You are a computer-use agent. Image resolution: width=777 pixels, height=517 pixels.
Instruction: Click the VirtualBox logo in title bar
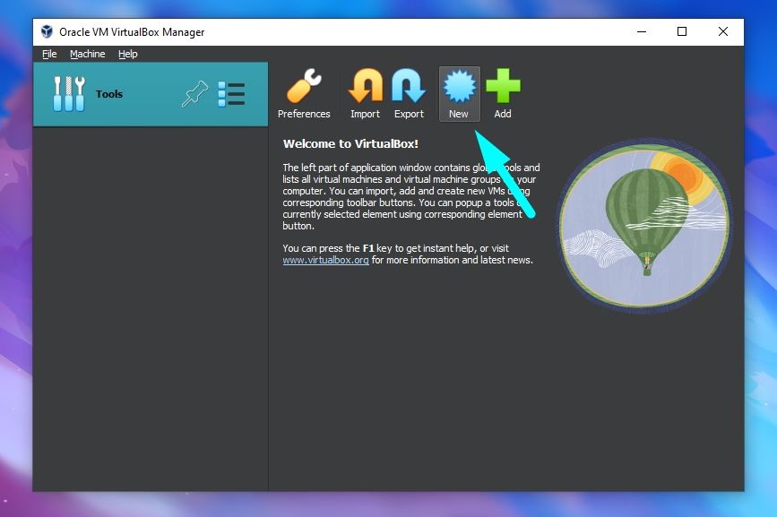[47, 31]
